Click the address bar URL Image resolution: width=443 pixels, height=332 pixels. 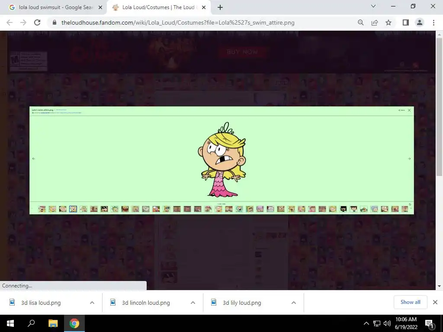pos(178,22)
